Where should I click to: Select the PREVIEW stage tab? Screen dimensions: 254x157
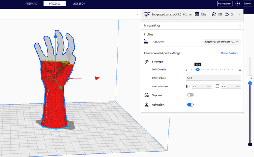click(55, 4)
